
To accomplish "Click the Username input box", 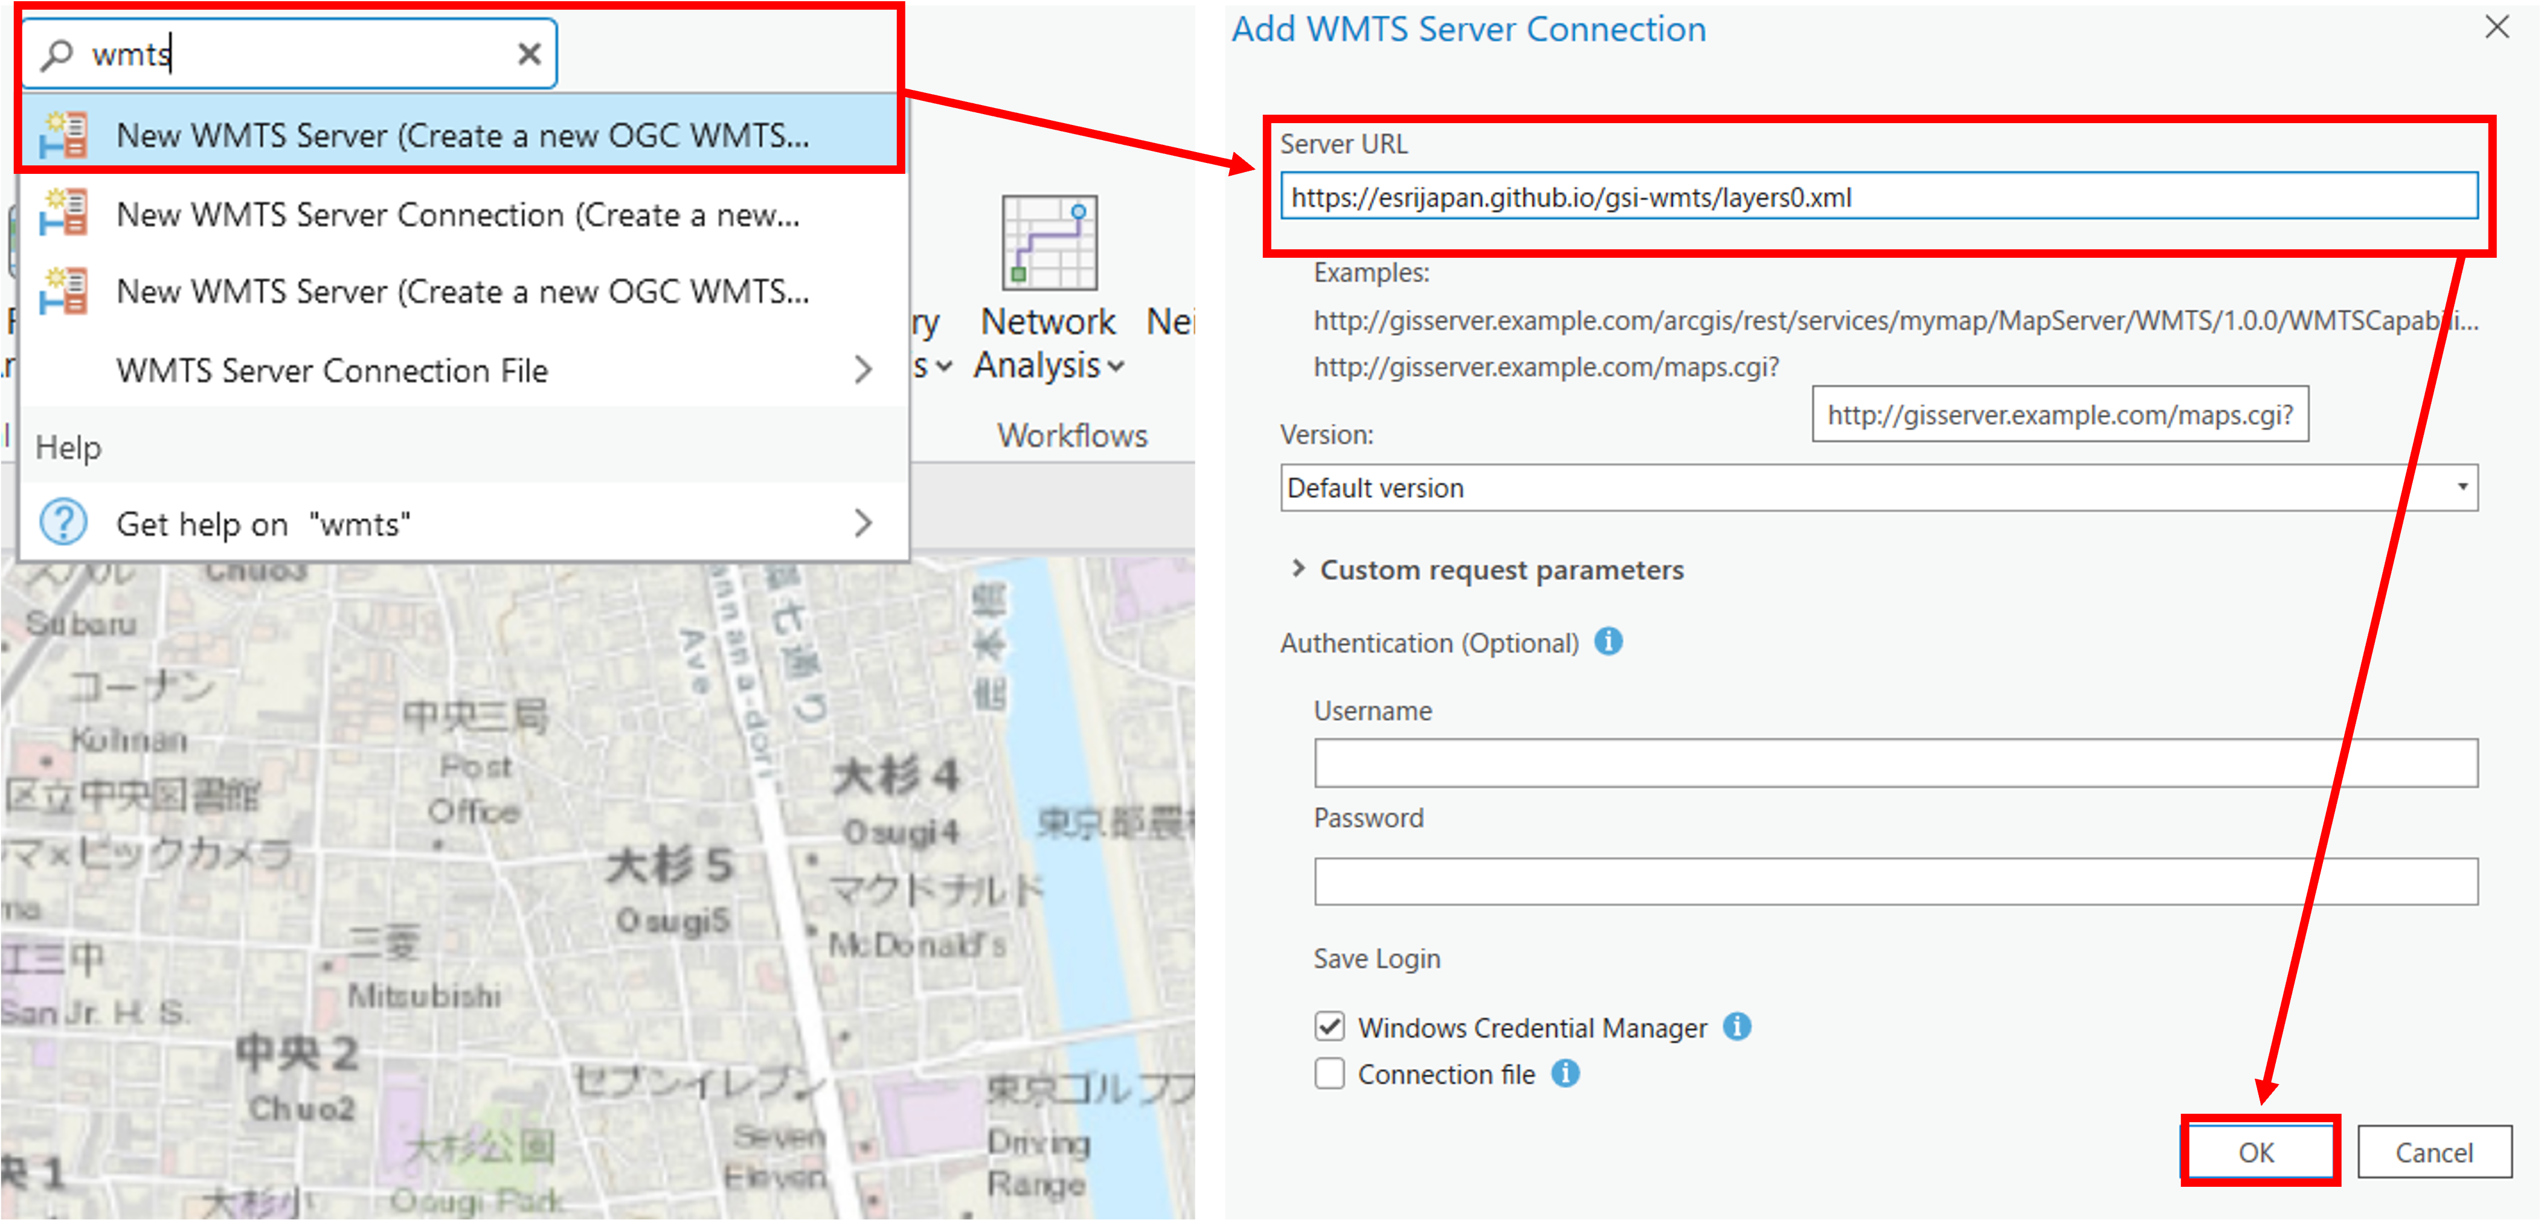I will point(1895,764).
